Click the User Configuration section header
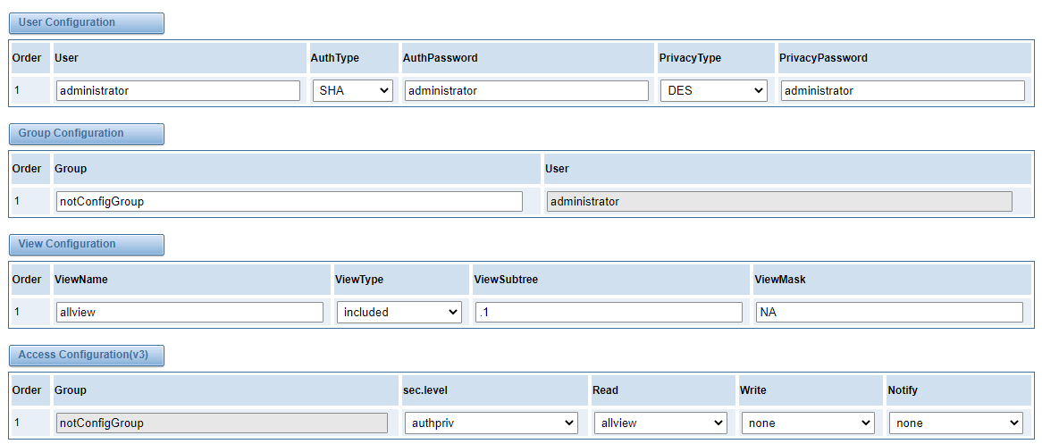Viewport: 1042px width, 444px height. pos(87,22)
